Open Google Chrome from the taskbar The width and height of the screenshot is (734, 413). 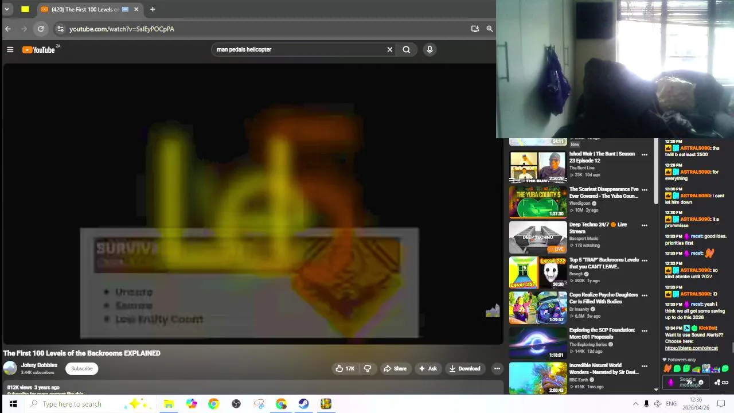tap(213, 404)
